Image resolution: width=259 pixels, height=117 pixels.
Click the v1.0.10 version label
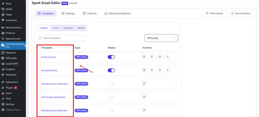point(73,3)
